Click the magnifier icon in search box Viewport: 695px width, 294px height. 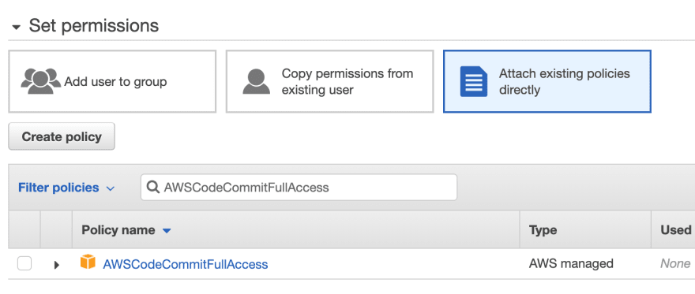coord(153,188)
